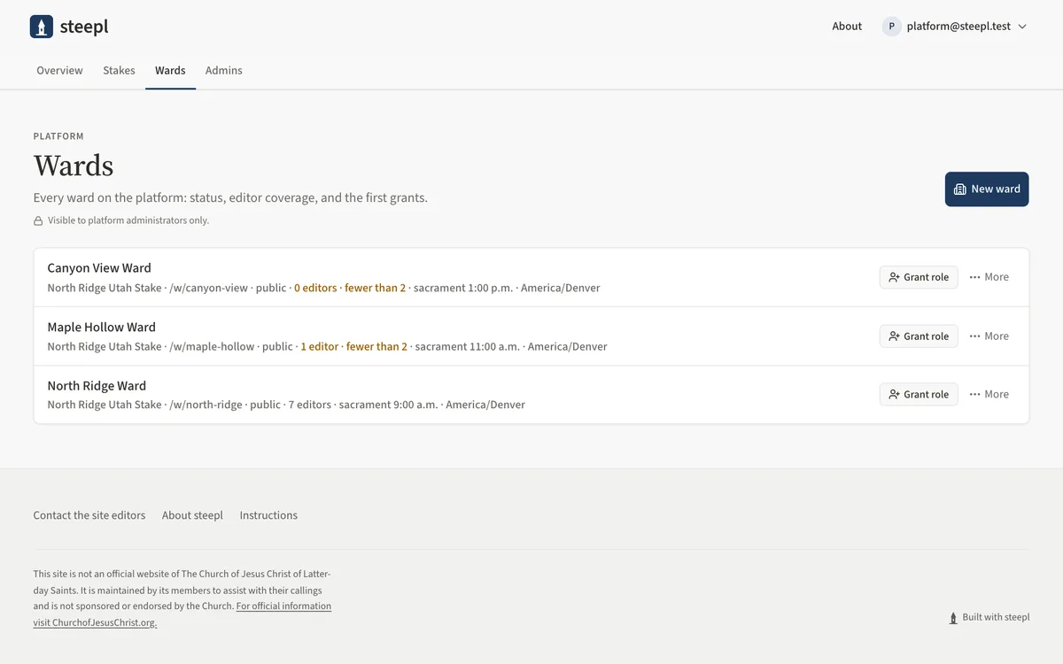Open the About link in header
This screenshot has height=664, width=1063.
coord(847,27)
